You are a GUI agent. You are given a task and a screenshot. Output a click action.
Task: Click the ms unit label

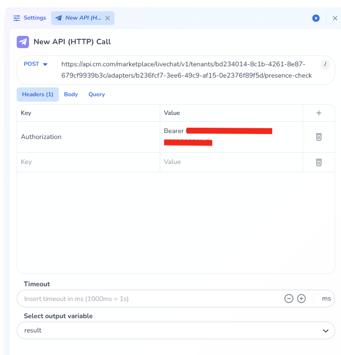click(x=326, y=299)
